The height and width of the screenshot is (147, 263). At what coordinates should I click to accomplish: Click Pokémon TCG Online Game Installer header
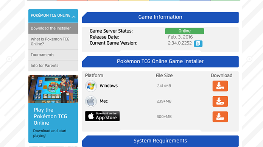coord(160,62)
